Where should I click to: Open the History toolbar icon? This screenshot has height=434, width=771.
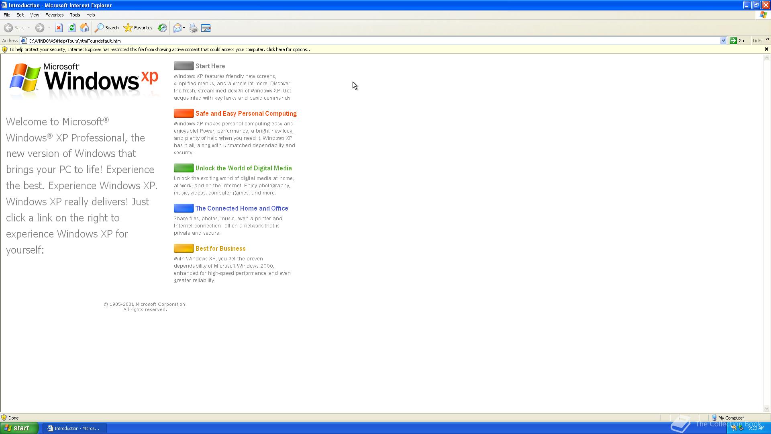click(x=162, y=28)
